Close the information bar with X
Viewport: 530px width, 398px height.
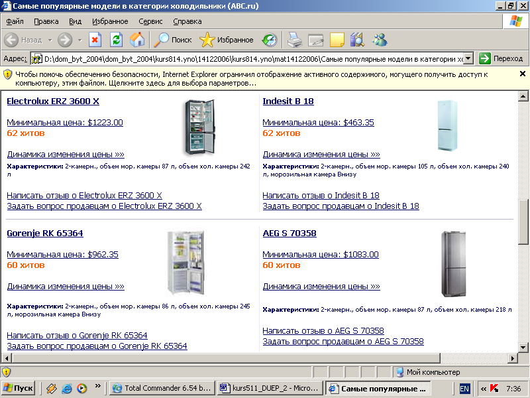coord(522,74)
